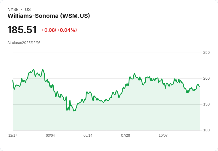The height and width of the screenshot is (151, 218).
Task: Click the 185.51 current price
Action: pos(22,30)
